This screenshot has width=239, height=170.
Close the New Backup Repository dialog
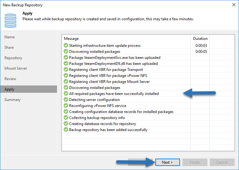pyautogui.click(x=234, y=5)
